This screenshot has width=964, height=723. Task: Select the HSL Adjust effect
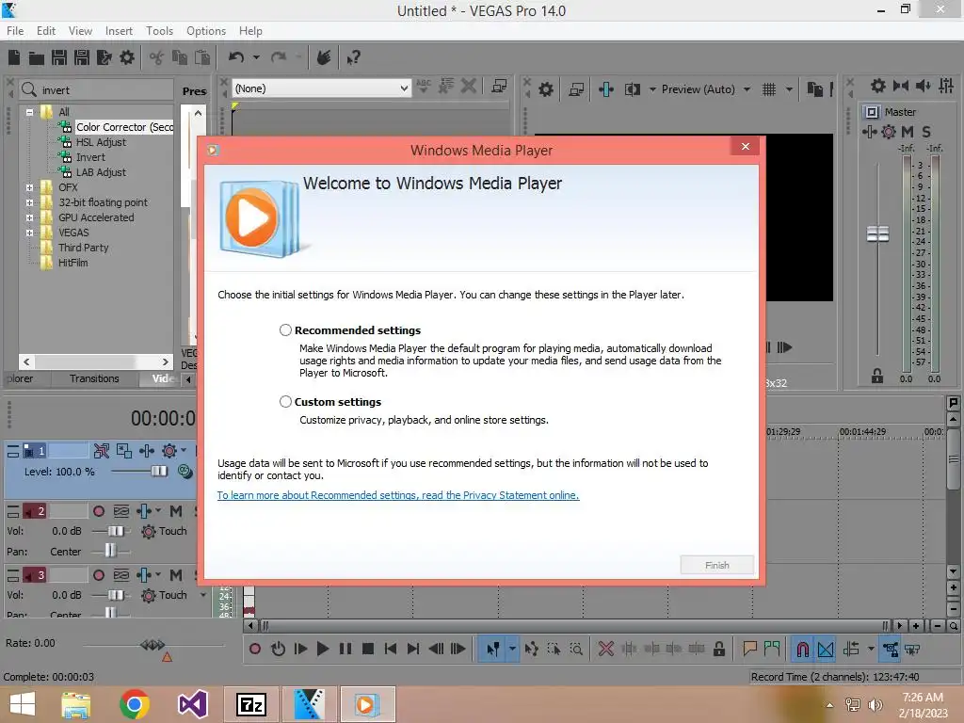[x=101, y=142]
